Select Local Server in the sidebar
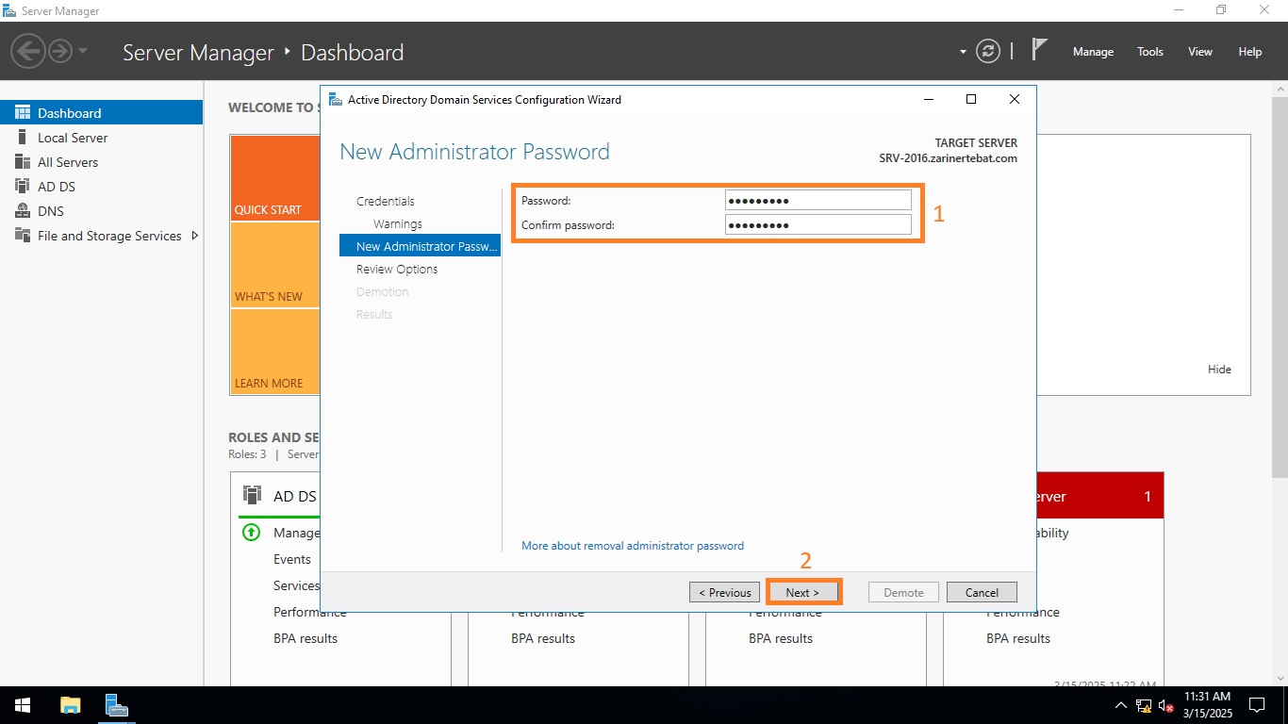 (101, 138)
